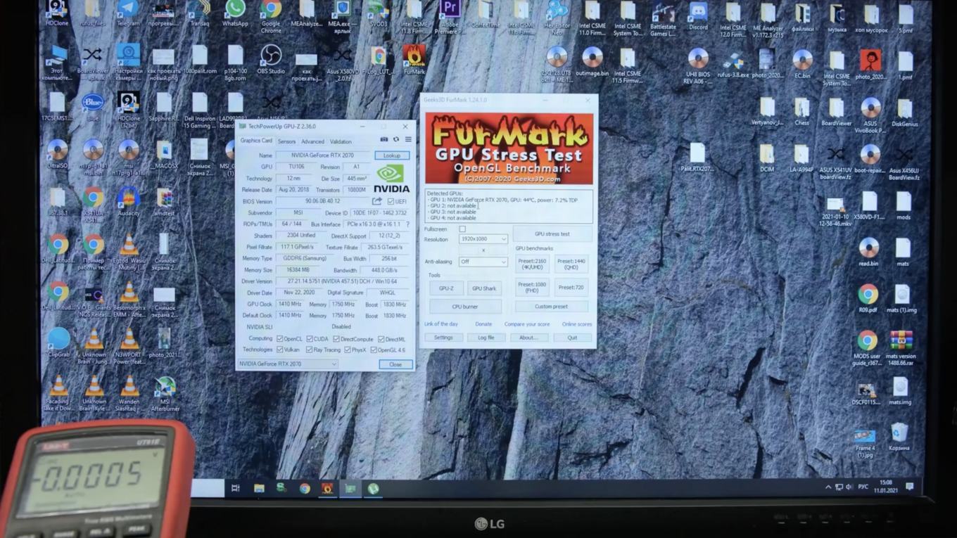The width and height of the screenshot is (957, 538).
Task: Enable the Fullscreen checkbox in FurMark
Action: tap(462, 229)
